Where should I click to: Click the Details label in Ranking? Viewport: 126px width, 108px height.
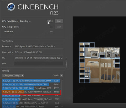pos(56,75)
